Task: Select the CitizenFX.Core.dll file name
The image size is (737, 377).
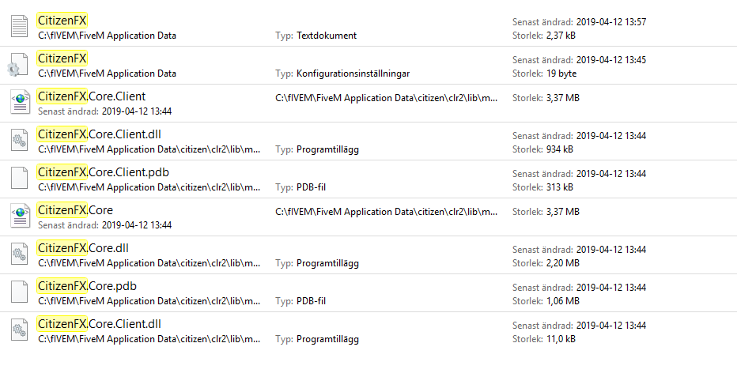Action: tap(83, 248)
